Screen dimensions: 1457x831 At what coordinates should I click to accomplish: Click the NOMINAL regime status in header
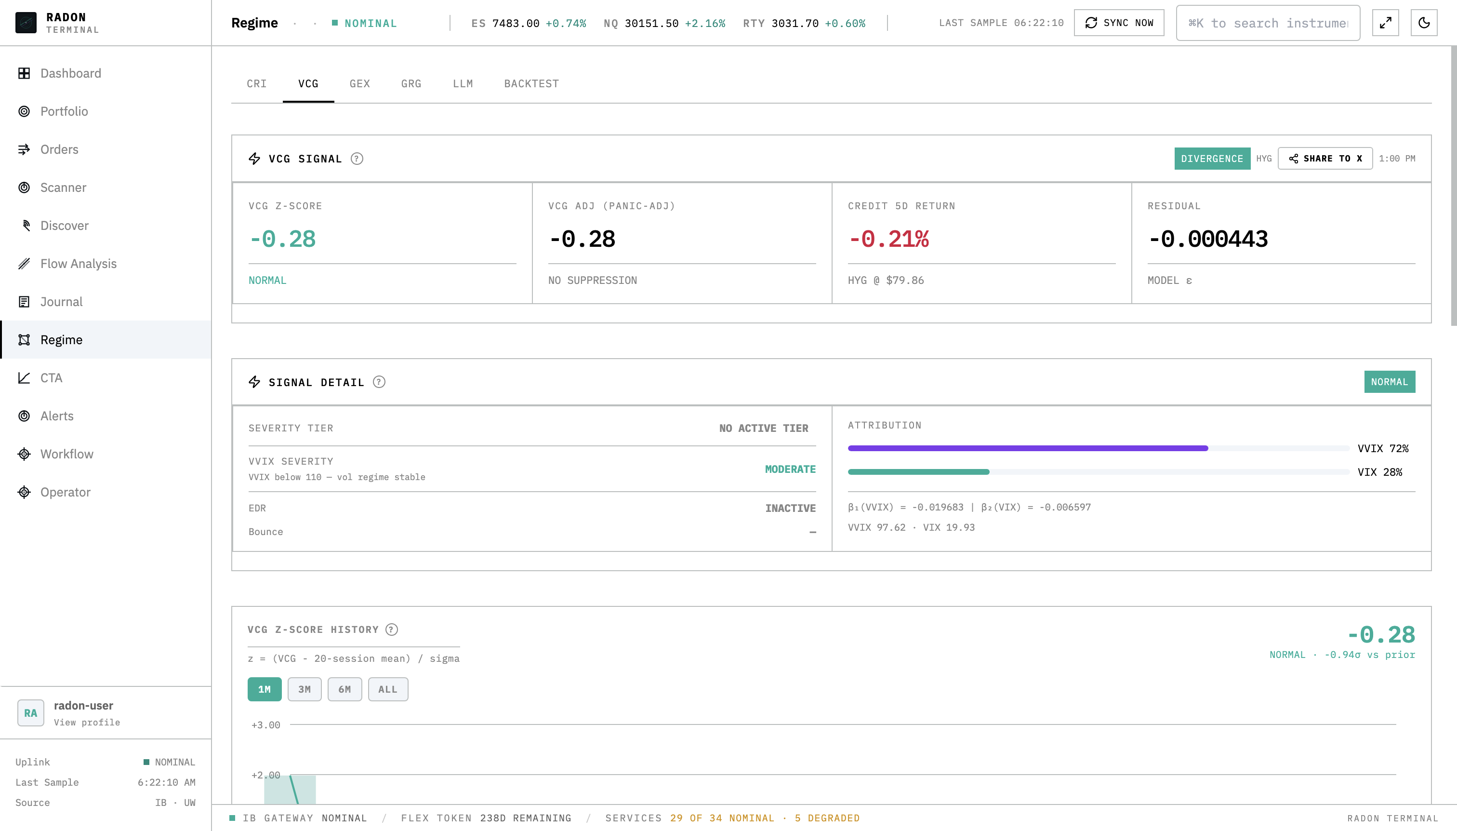click(365, 23)
